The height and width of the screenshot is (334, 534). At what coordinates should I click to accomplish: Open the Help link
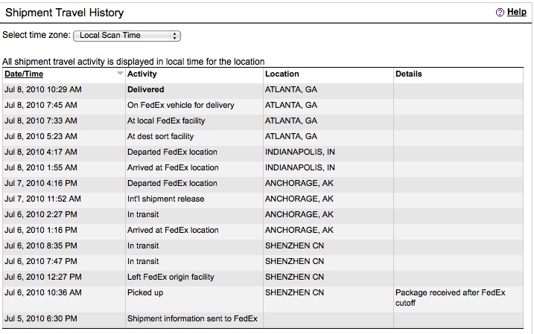click(x=516, y=12)
